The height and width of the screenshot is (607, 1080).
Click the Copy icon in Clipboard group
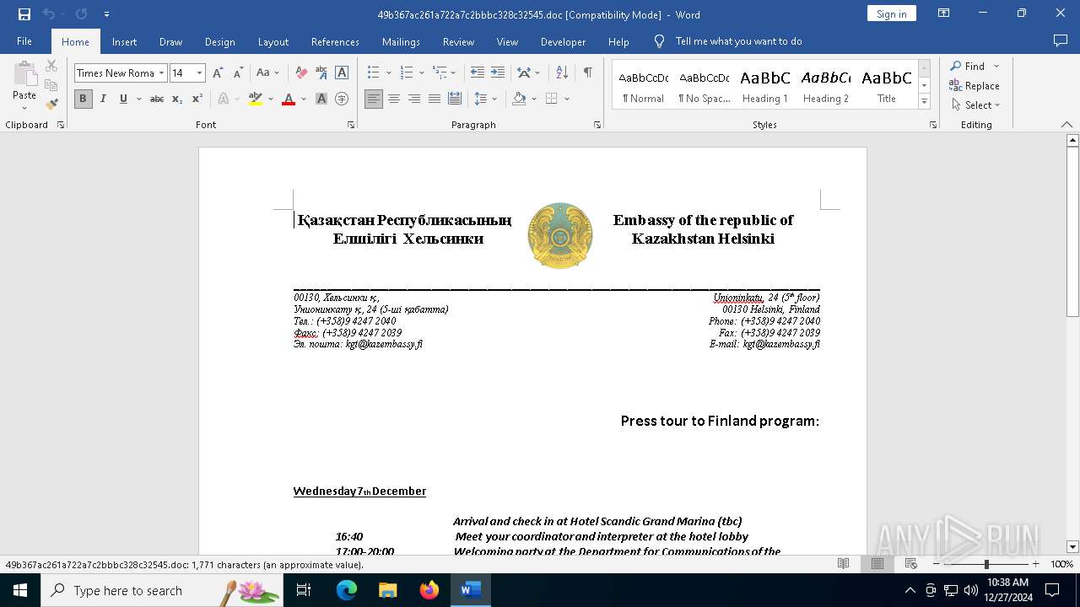51,85
